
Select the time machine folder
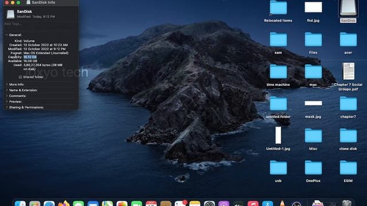pyautogui.click(x=278, y=72)
